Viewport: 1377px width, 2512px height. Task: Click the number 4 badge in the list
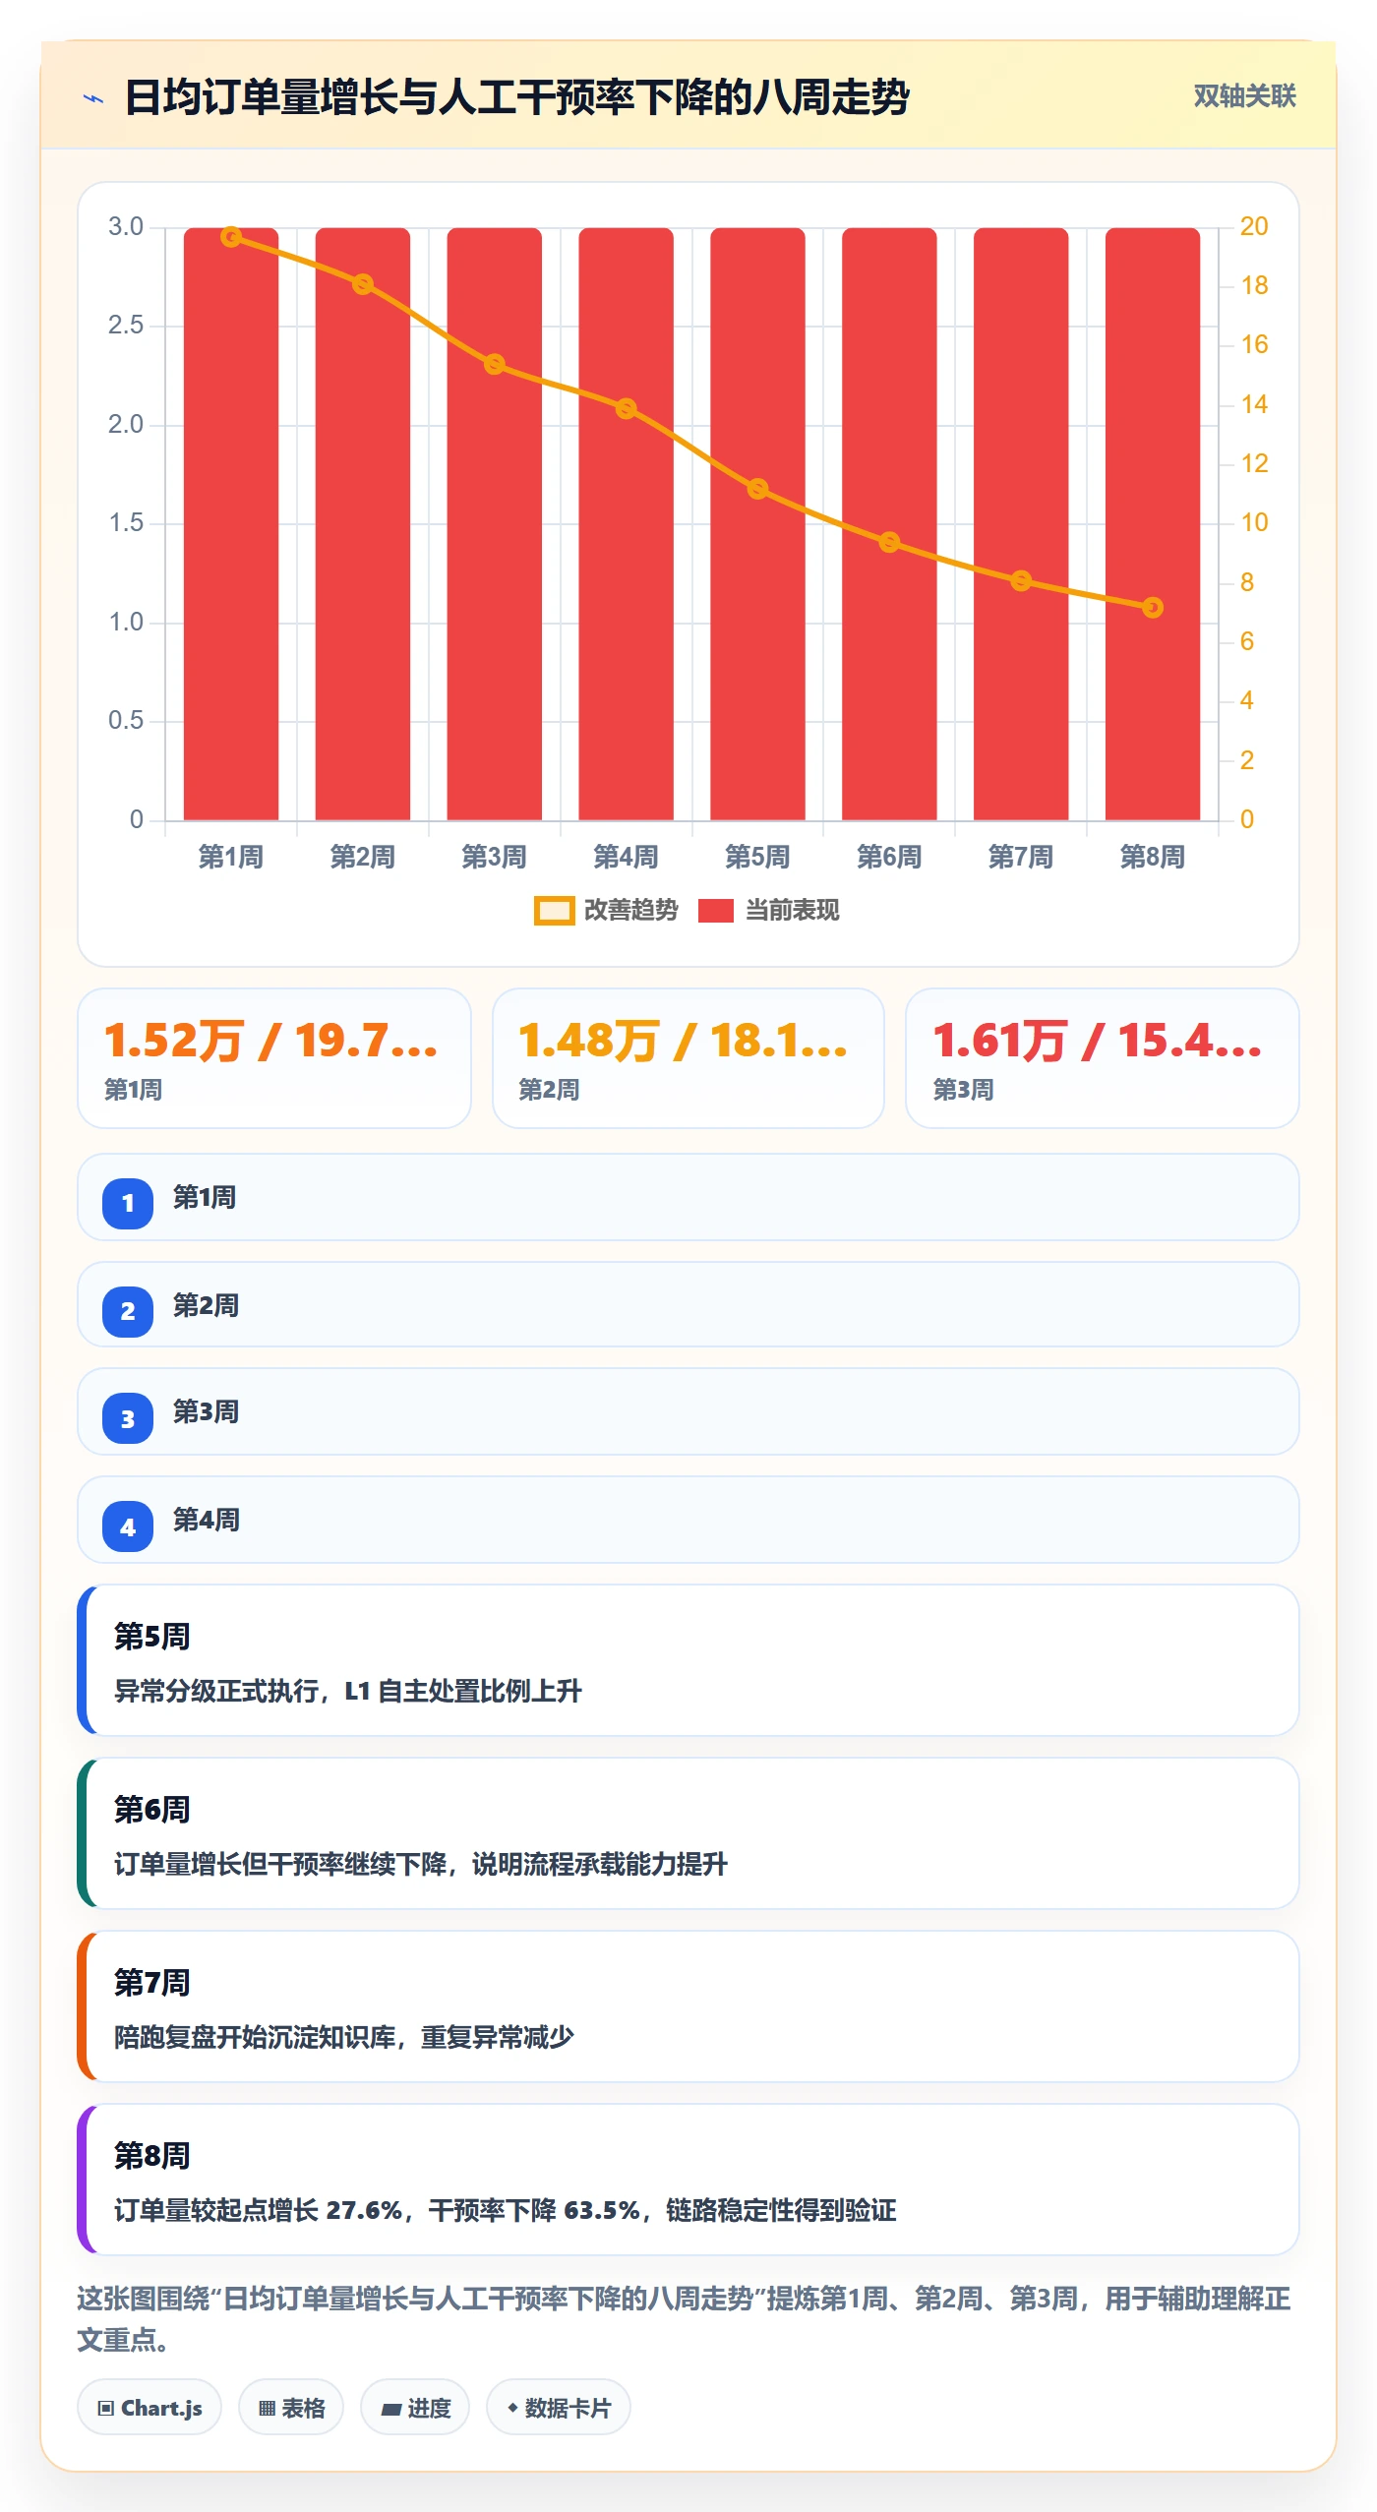(x=128, y=1526)
